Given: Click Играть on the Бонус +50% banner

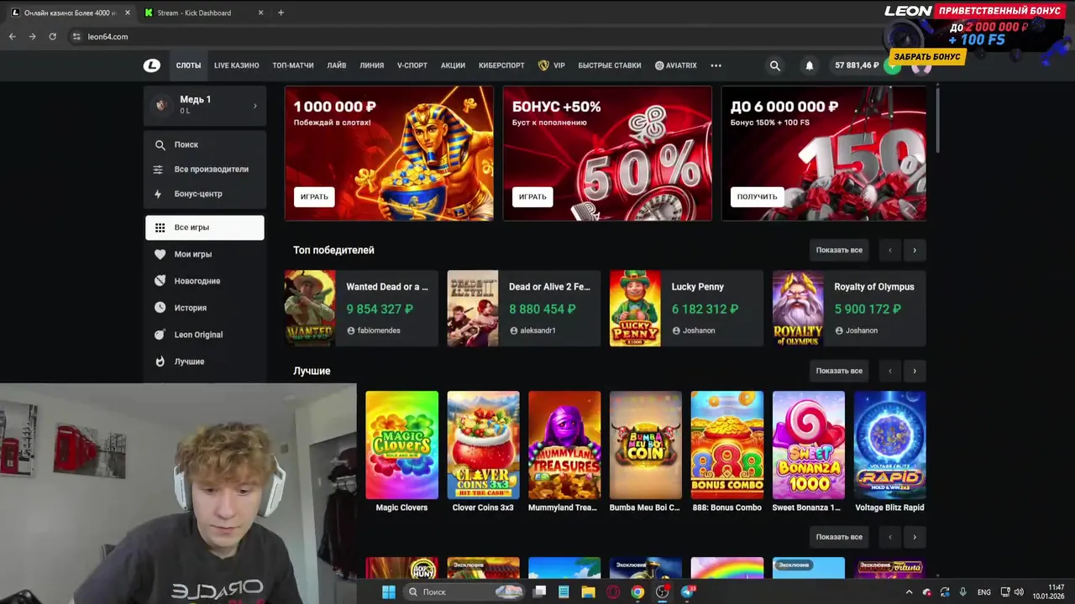Looking at the screenshot, I should (x=532, y=197).
